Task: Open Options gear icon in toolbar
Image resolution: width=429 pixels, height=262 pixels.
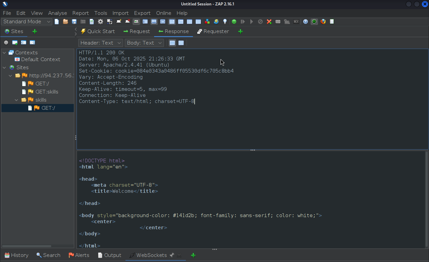Action: (101, 22)
